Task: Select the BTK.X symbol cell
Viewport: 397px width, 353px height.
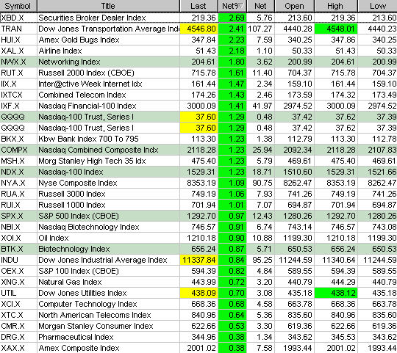Action: (18, 249)
